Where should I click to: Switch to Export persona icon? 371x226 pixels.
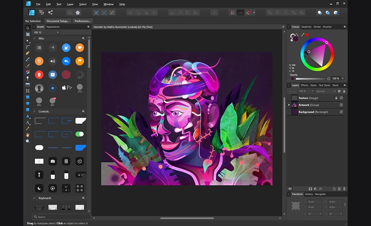click(x=50, y=12)
